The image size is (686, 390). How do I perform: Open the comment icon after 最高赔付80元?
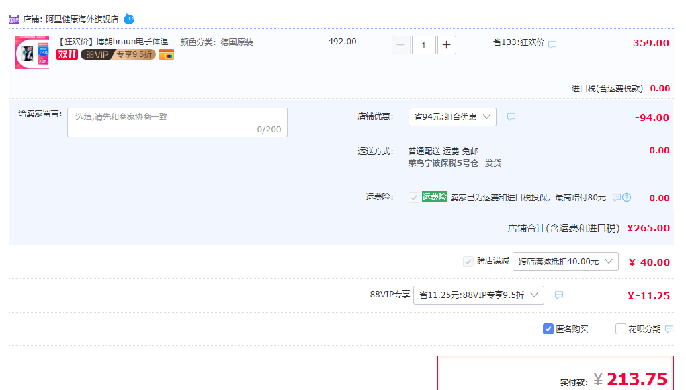616,198
